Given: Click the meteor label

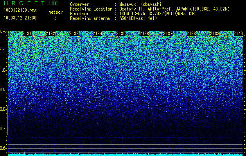Looking at the screenshot, I should pyautogui.click(x=56, y=12).
